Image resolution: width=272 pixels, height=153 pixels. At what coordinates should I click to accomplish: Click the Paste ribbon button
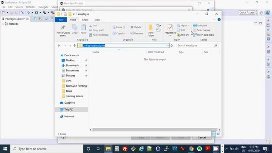(83, 29)
